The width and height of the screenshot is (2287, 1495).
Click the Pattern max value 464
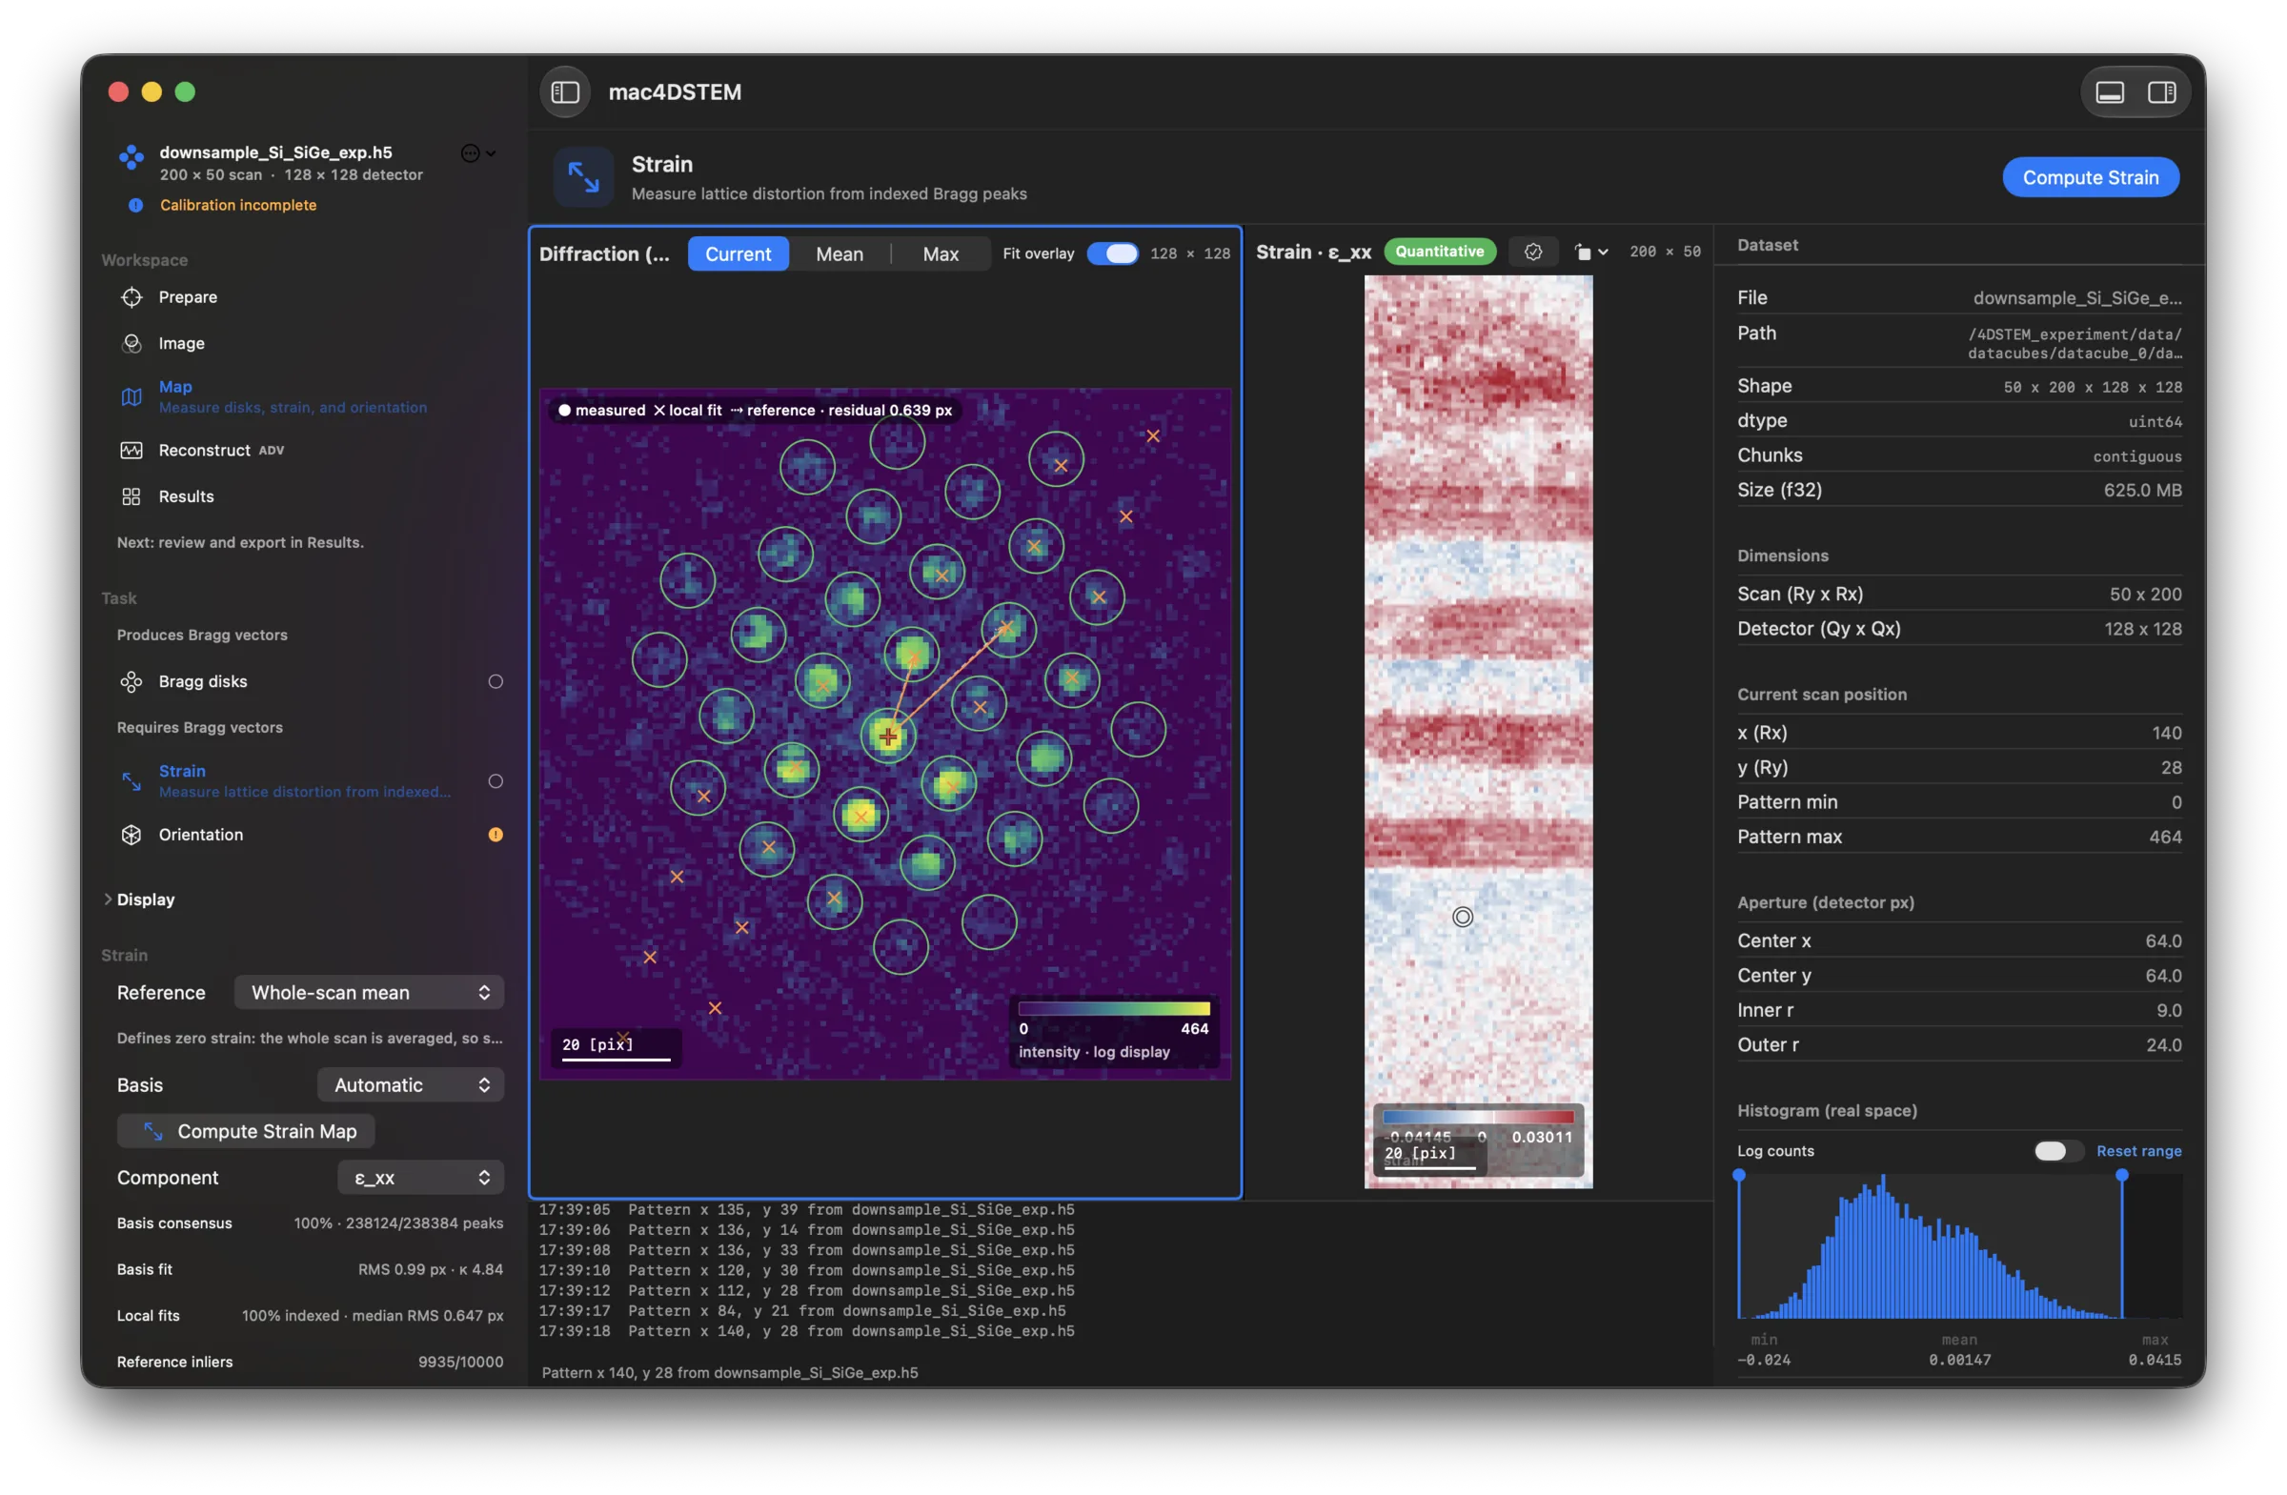click(2165, 836)
